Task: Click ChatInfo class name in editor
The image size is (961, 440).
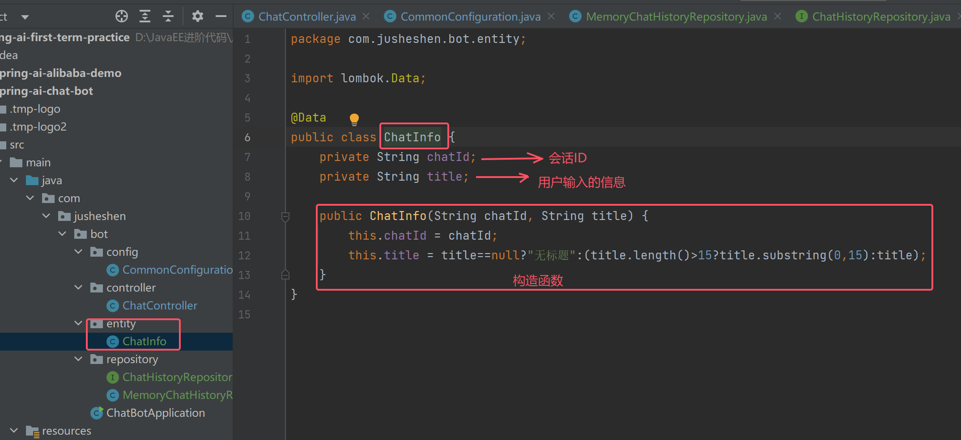Action: [x=412, y=137]
